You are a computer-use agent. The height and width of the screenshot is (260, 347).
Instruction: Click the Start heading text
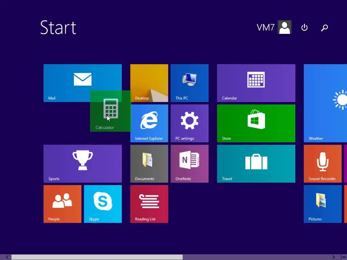click(58, 27)
